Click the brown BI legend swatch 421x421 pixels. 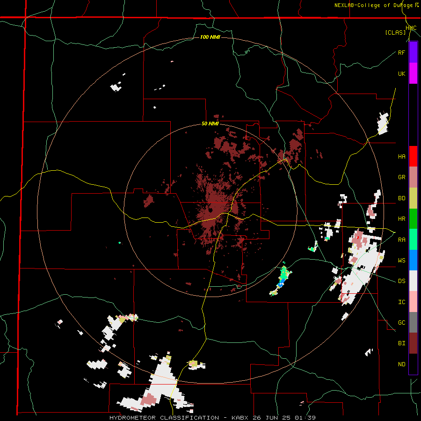(x=413, y=343)
